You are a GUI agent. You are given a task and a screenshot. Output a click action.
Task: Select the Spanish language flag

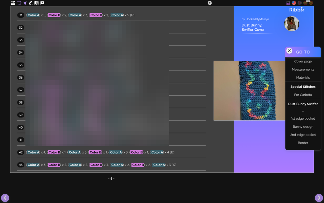[305, 3]
